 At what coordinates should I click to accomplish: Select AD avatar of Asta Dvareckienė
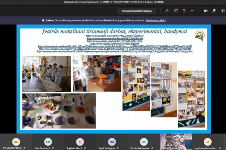[16, 142]
